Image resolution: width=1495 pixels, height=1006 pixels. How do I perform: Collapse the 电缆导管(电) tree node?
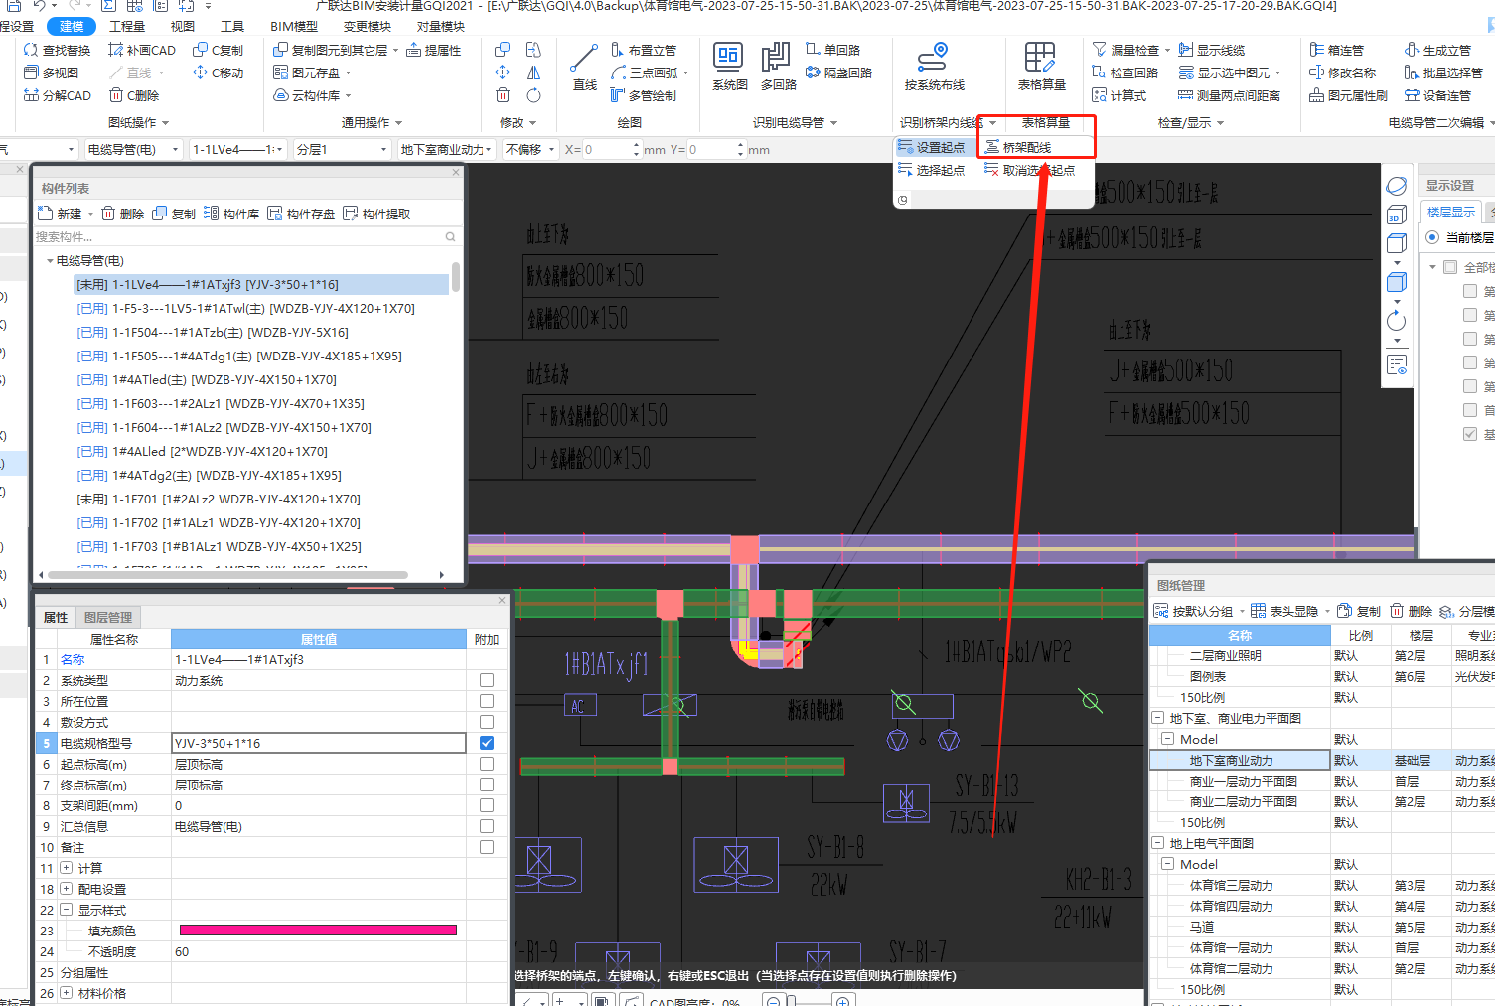tap(50, 260)
